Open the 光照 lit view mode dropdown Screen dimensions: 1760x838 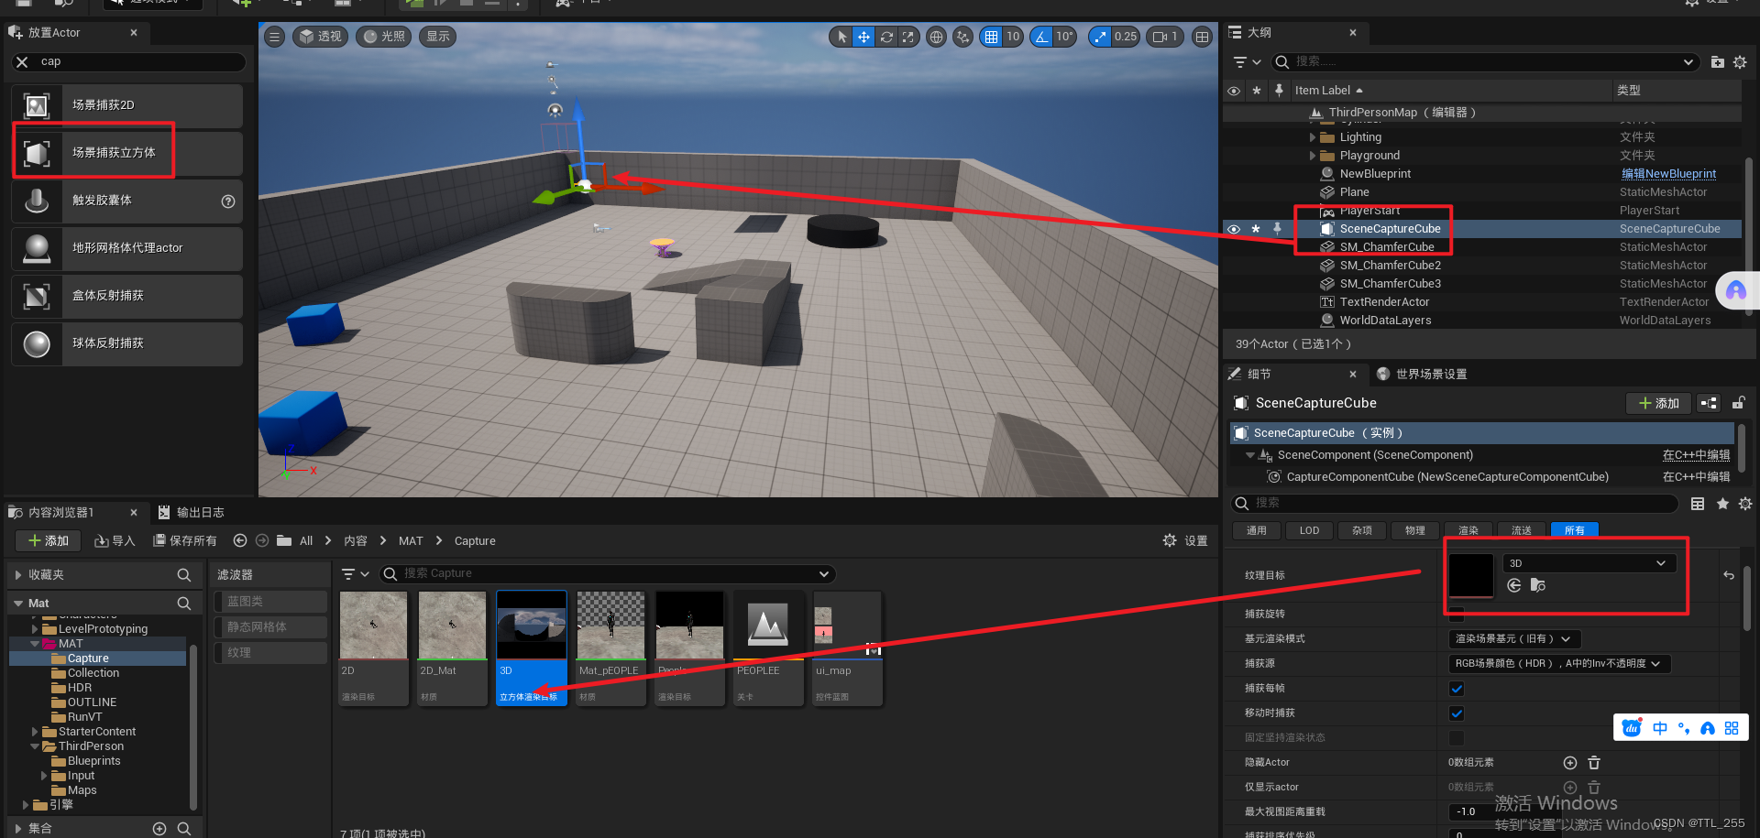click(384, 37)
